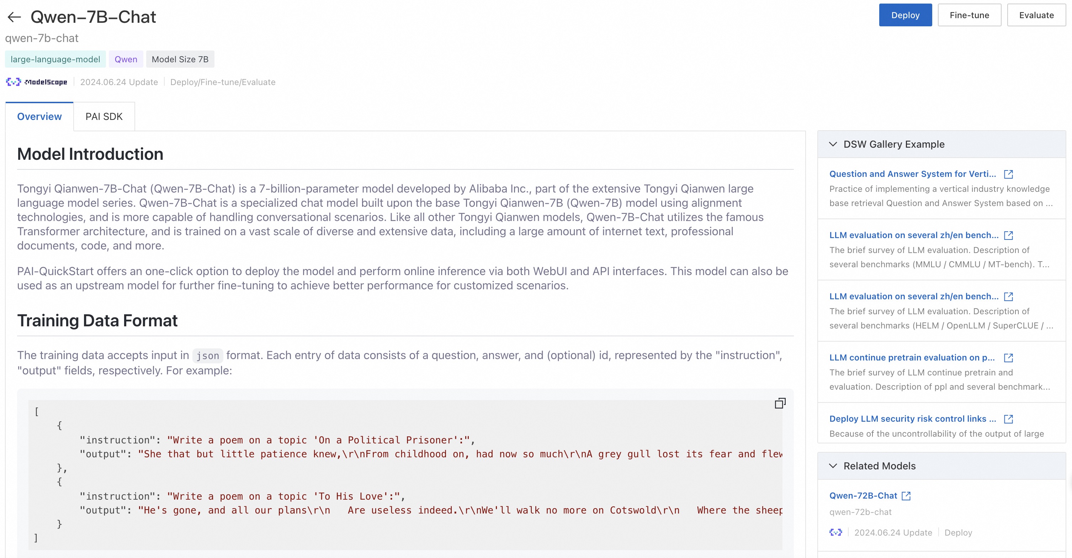This screenshot has width=1072, height=558.
Task: Click the large-language-model tag
Action: pyautogui.click(x=55, y=59)
